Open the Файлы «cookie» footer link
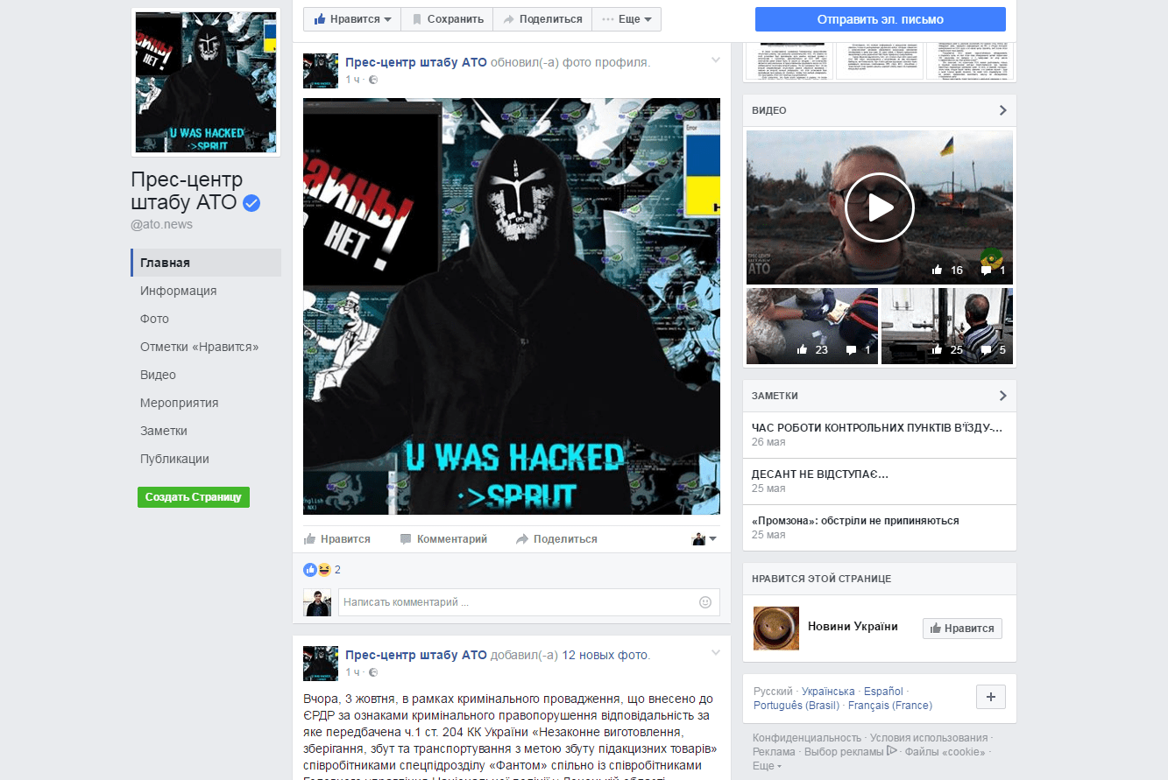Viewport: 1168px width, 780px height. 945,752
